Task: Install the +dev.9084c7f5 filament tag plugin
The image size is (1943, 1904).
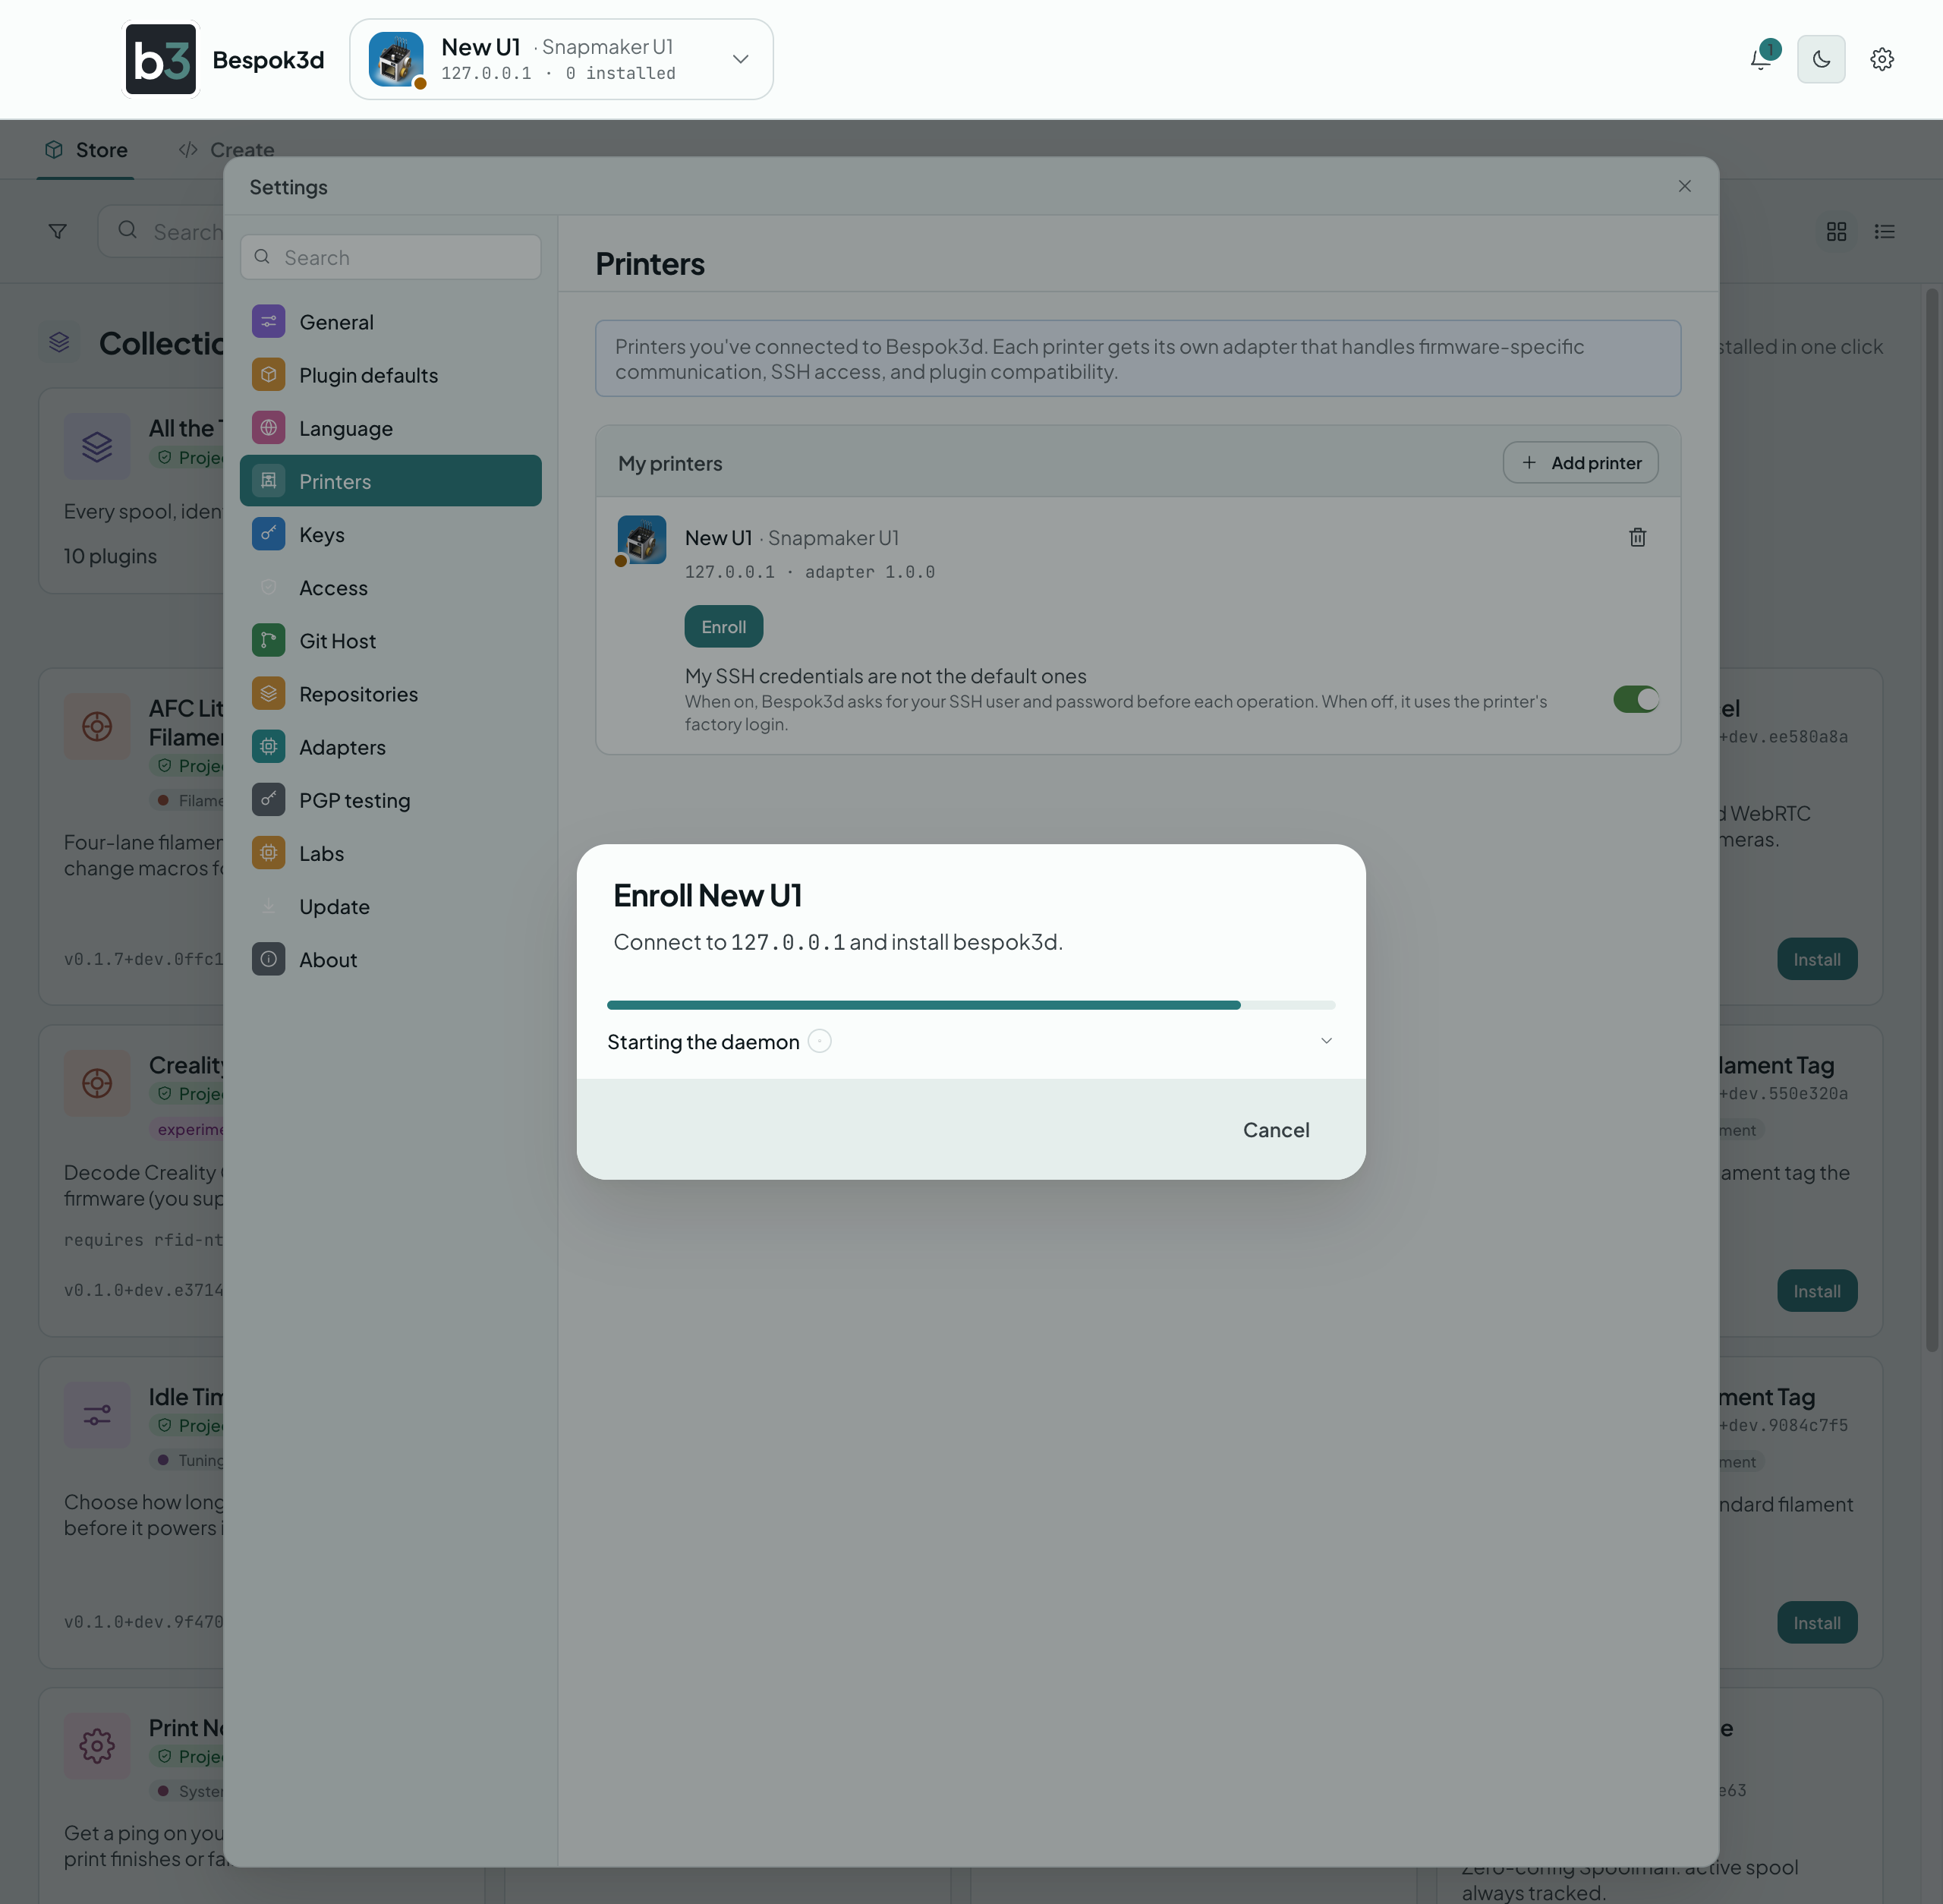Action: [1816, 1623]
